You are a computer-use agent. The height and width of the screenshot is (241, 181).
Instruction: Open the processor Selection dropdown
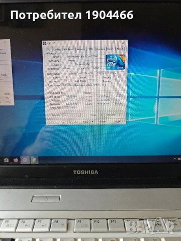click(x=71, y=115)
